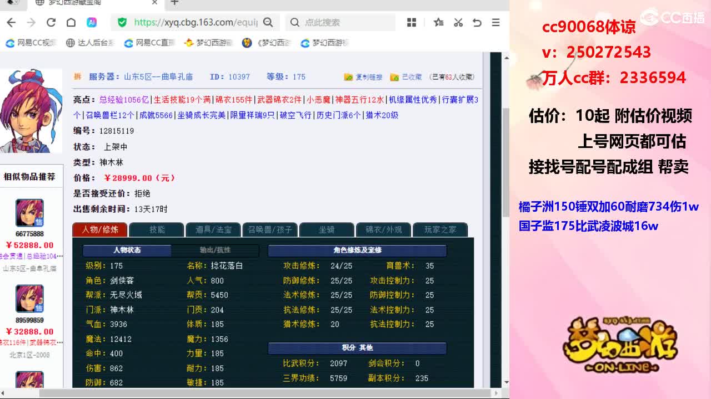Click the 点此搜索 search box

[340, 22]
